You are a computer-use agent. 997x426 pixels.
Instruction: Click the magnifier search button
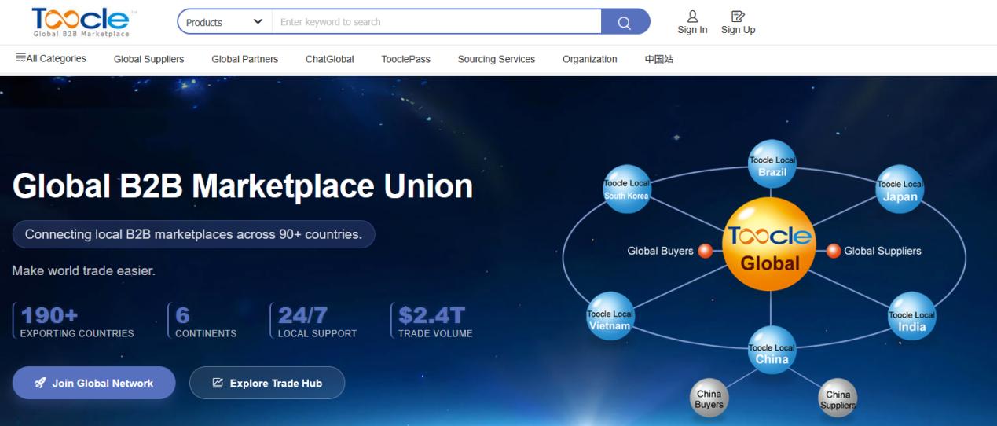(625, 22)
